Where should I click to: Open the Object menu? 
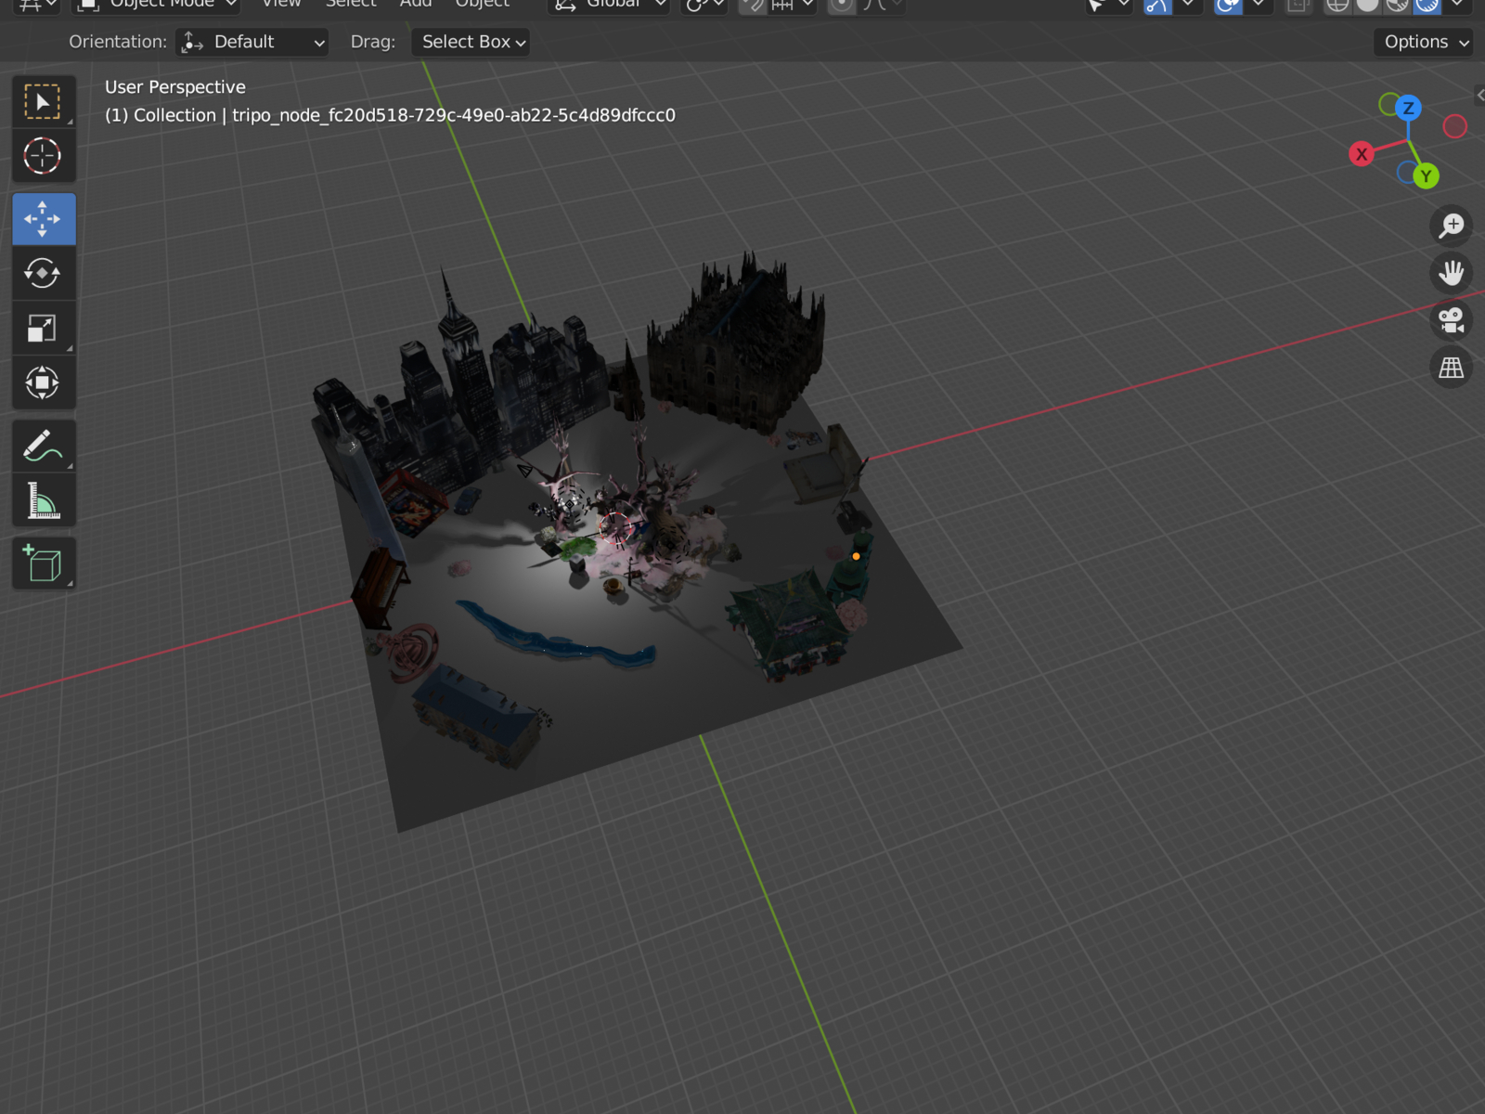pyautogui.click(x=482, y=4)
